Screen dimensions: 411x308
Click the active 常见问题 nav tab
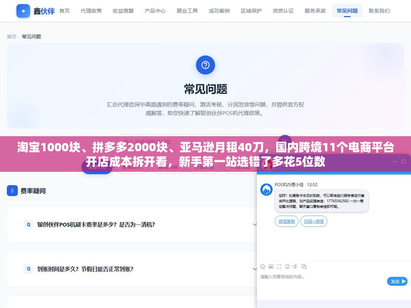coord(347,11)
